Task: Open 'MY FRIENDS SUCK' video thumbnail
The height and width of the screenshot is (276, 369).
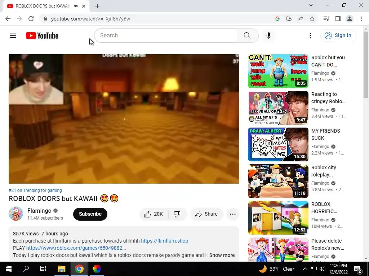Action: (x=278, y=144)
